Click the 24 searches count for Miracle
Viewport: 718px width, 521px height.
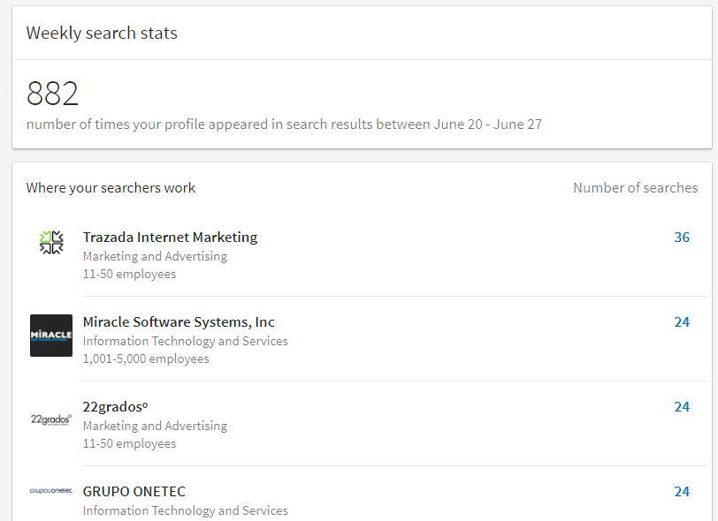click(681, 321)
